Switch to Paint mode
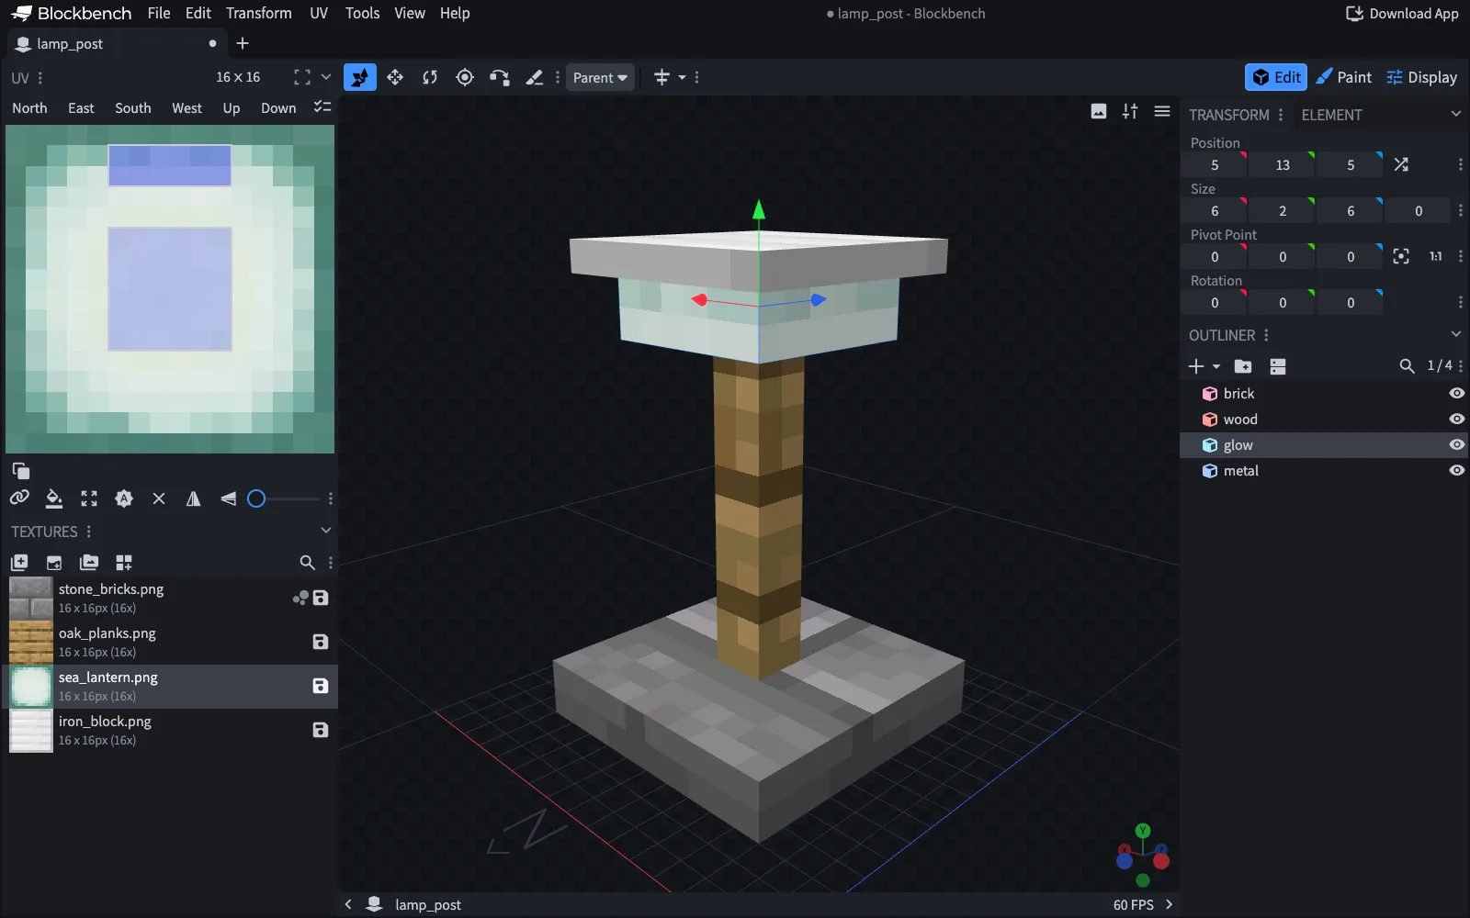1470x918 pixels. [1343, 77]
